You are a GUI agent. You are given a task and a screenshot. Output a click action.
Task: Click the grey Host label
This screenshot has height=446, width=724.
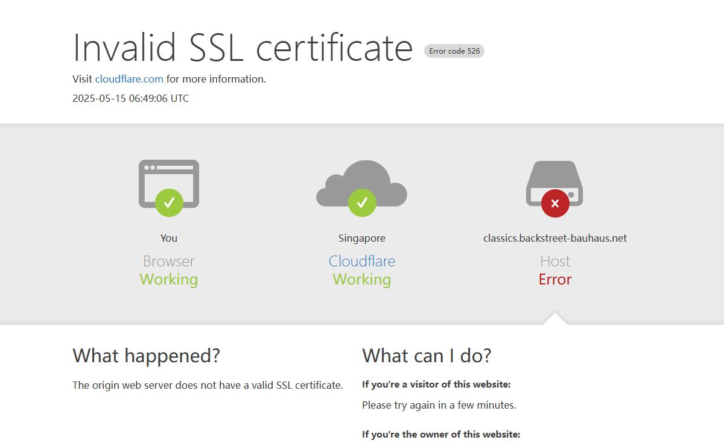click(555, 261)
